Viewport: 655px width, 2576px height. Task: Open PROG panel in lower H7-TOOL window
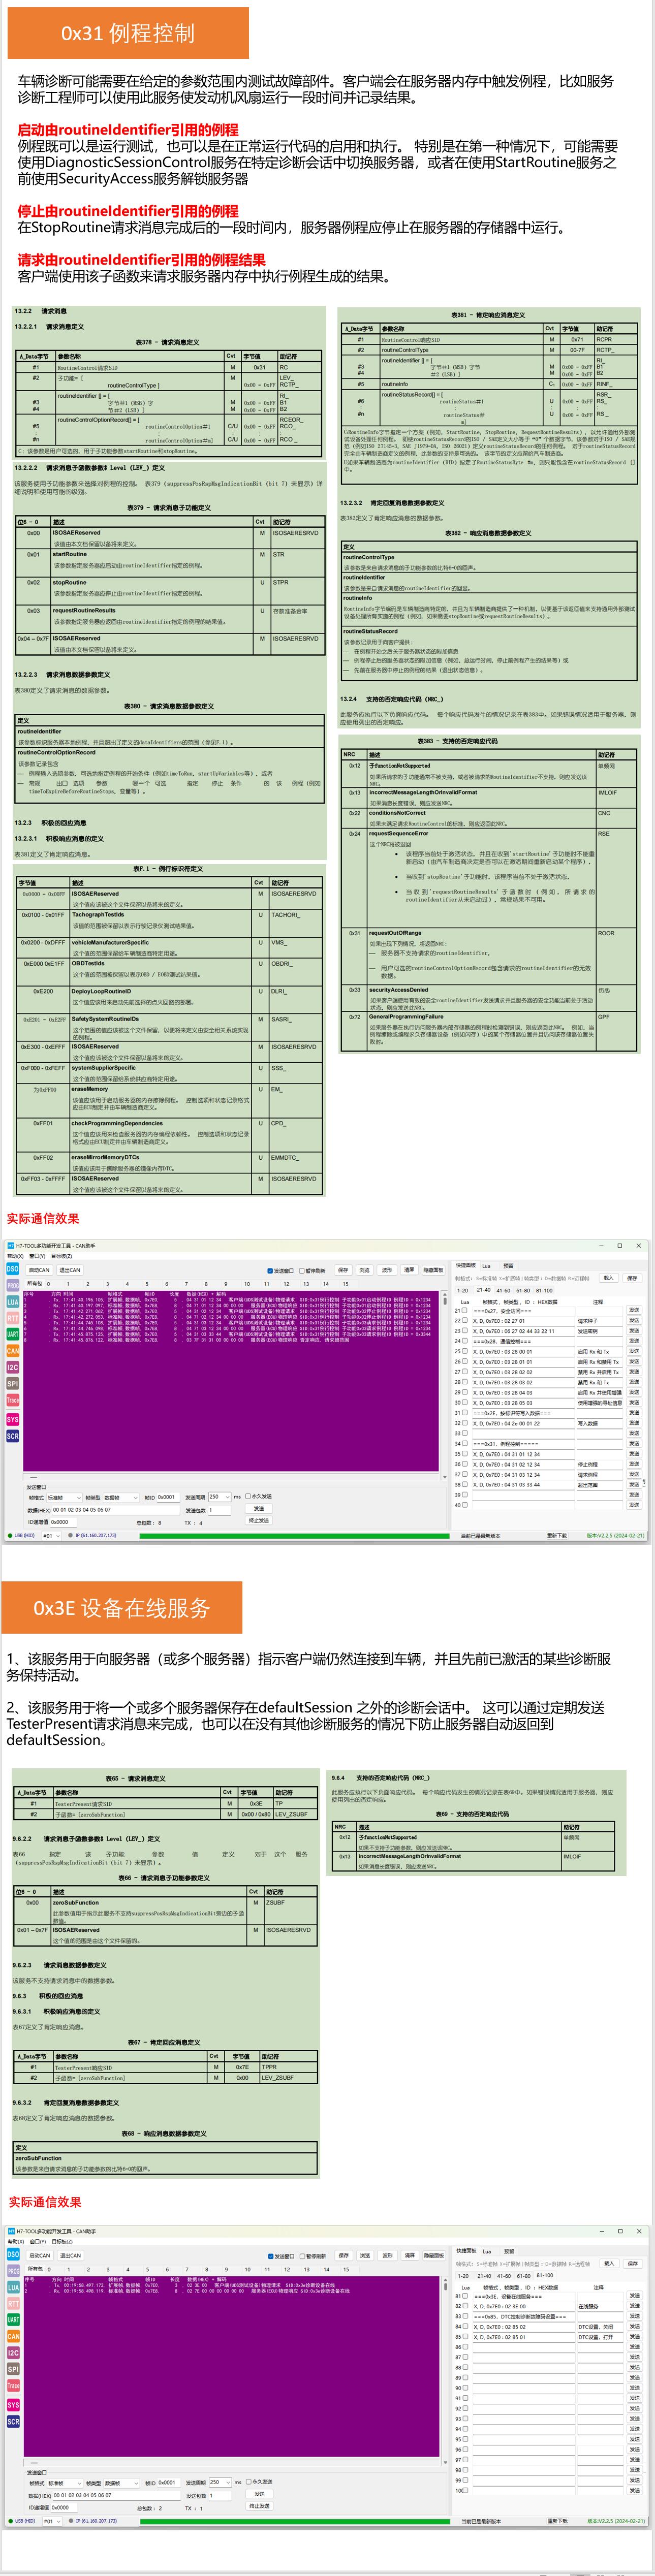click(x=13, y=2271)
